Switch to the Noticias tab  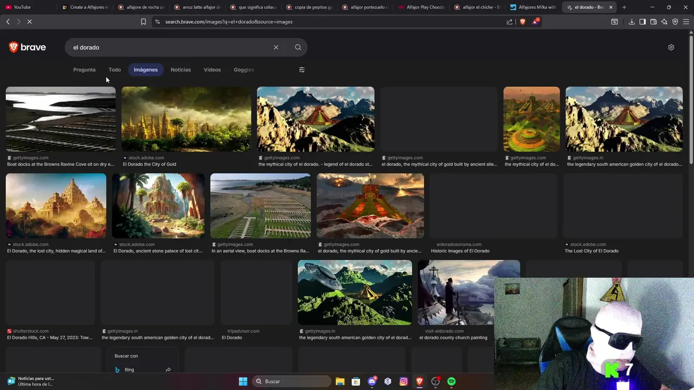(x=181, y=69)
